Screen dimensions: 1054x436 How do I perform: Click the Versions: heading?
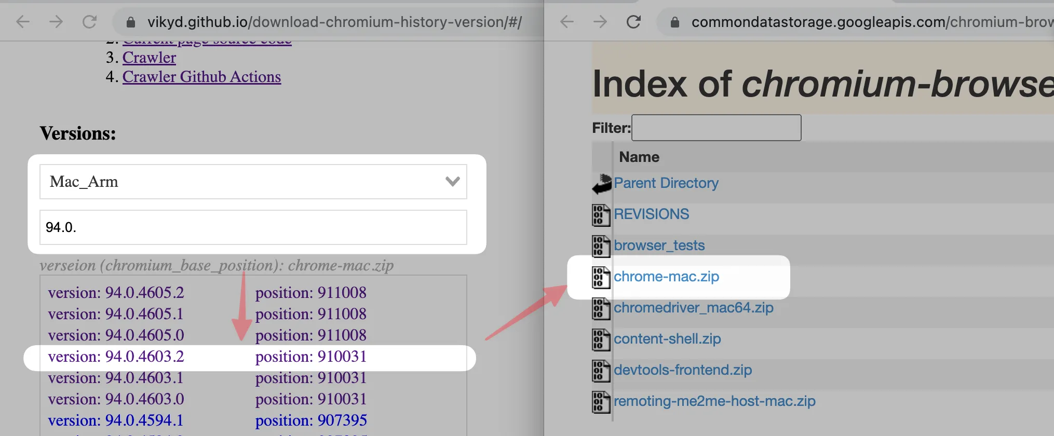click(78, 133)
